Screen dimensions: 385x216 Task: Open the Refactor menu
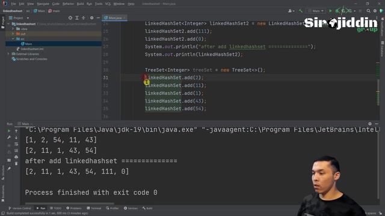click(x=68, y=4)
